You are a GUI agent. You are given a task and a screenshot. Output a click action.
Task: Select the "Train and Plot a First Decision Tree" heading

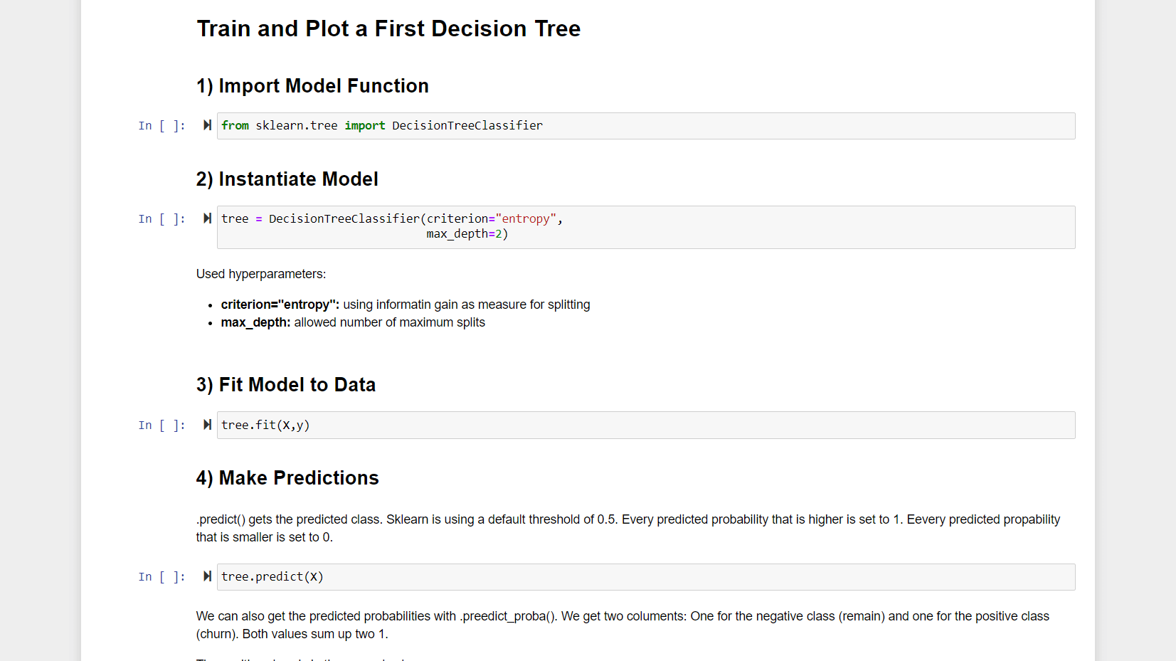pyautogui.click(x=388, y=28)
